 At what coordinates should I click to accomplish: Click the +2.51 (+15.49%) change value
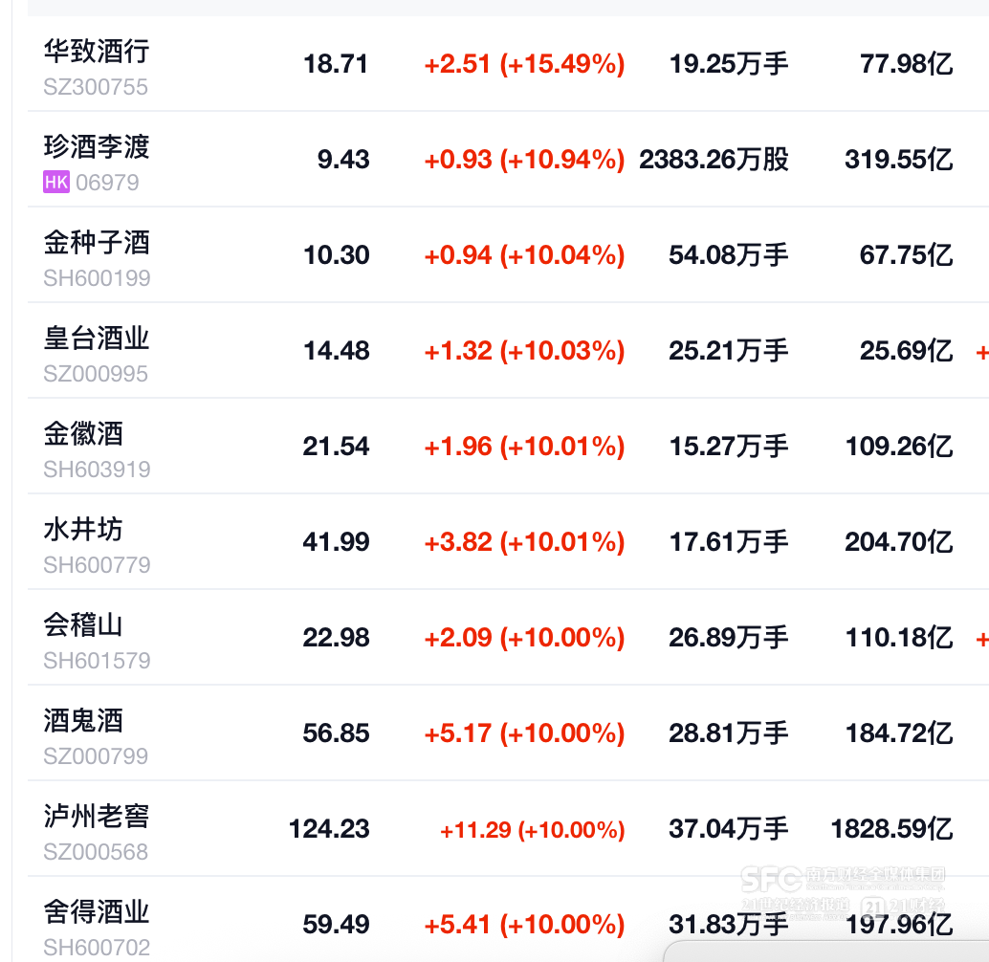click(524, 64)
